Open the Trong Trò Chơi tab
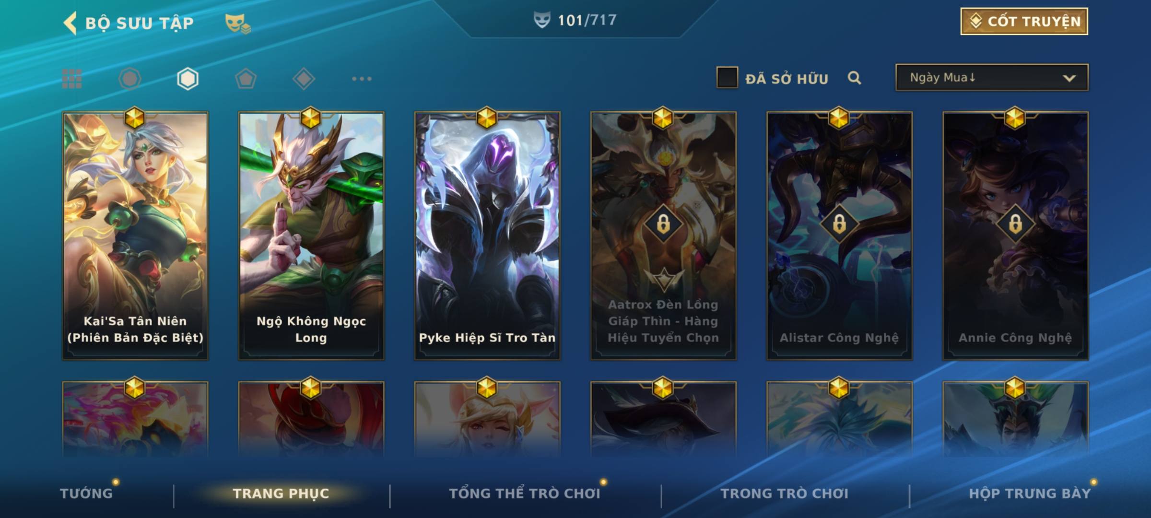 pyautogui.click(x=784, y=493)
